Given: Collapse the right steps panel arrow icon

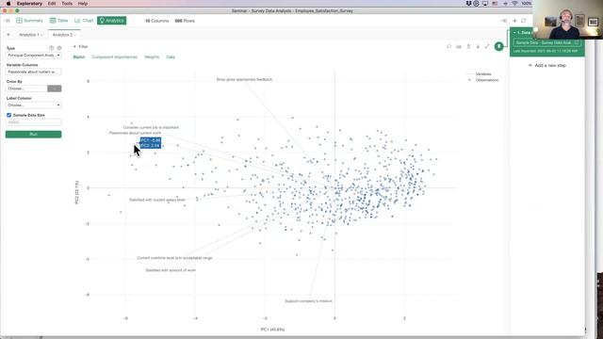Looking at the screenshot, I should coord(504,21).
